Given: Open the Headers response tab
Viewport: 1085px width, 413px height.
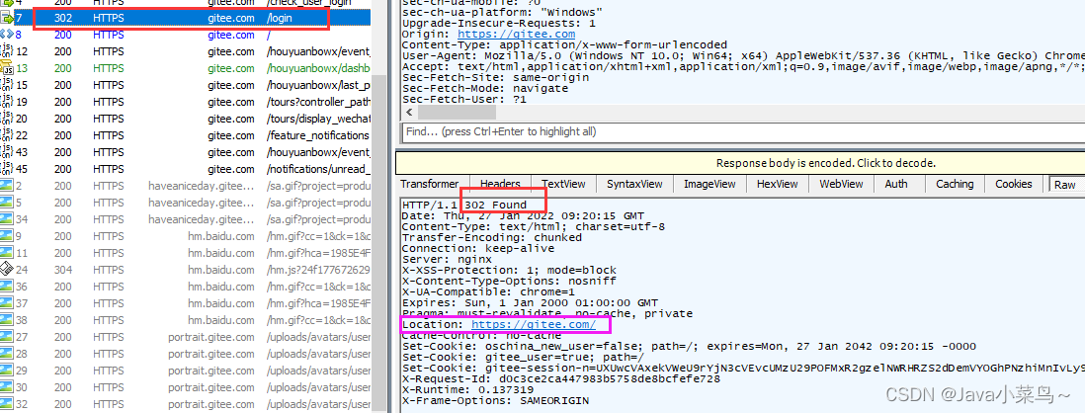Looking at the screenshot, I should (x=500, y=184).
